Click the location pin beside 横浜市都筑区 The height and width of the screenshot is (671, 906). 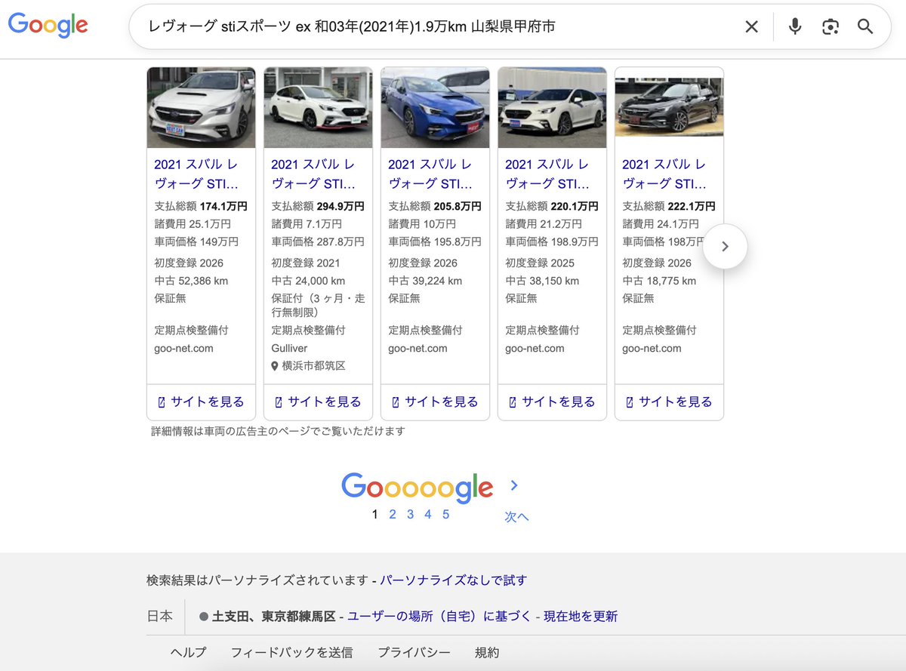coord(273,366)
